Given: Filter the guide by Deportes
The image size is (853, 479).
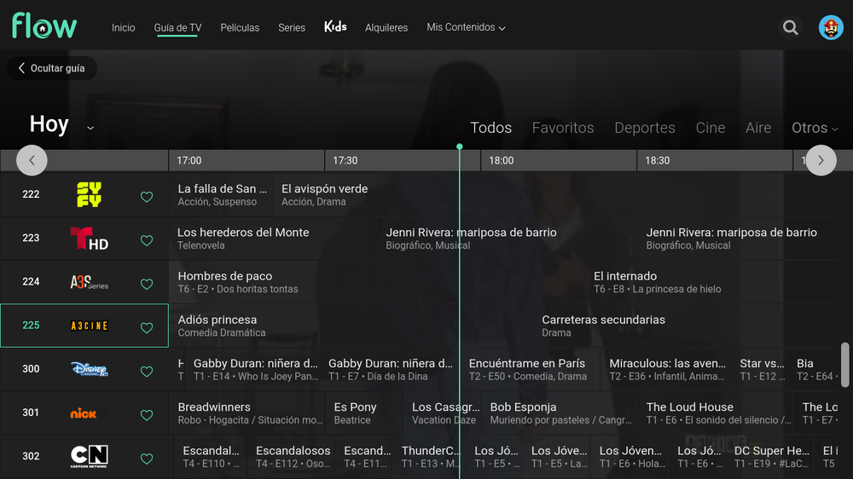Looking at the screenshot, I should (644, 128).
